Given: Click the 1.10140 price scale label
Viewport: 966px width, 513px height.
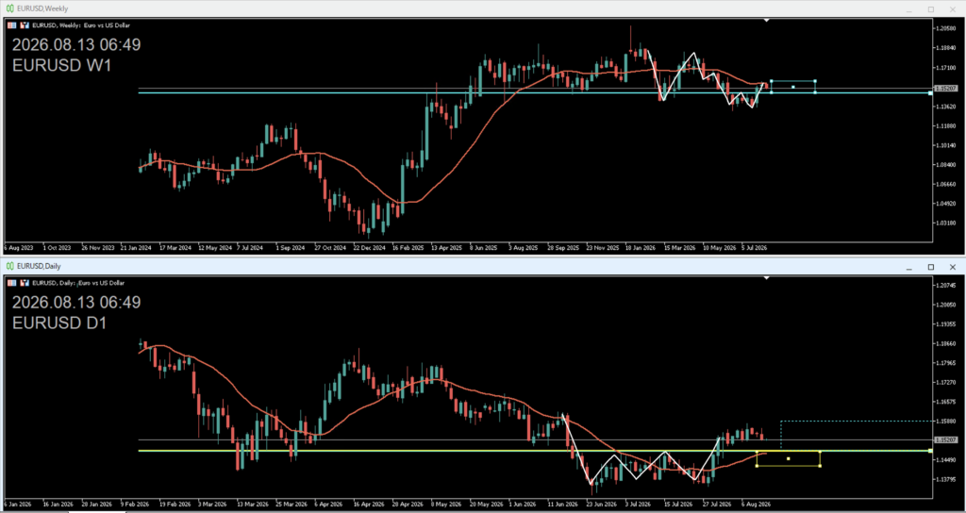Looking at the screenshot, I should point(945,145).
